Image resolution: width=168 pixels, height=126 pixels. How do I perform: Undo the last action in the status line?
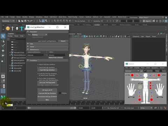coord(28,21)
